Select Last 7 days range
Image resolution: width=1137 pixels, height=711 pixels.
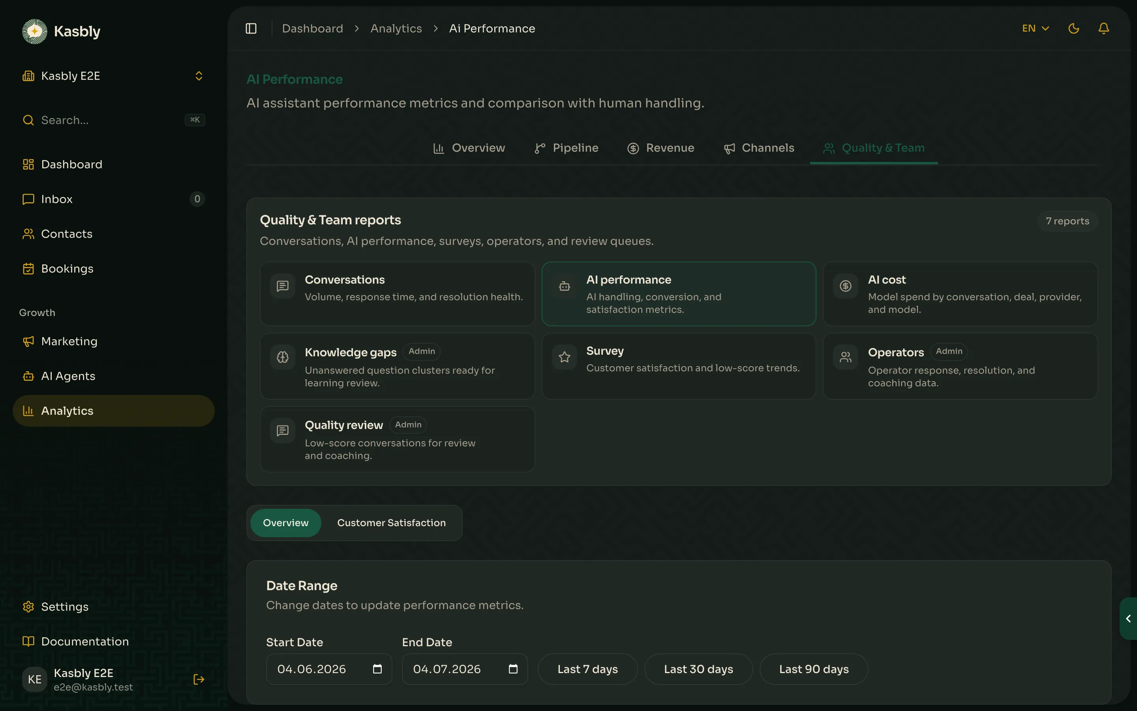click(x=587, y=669)
